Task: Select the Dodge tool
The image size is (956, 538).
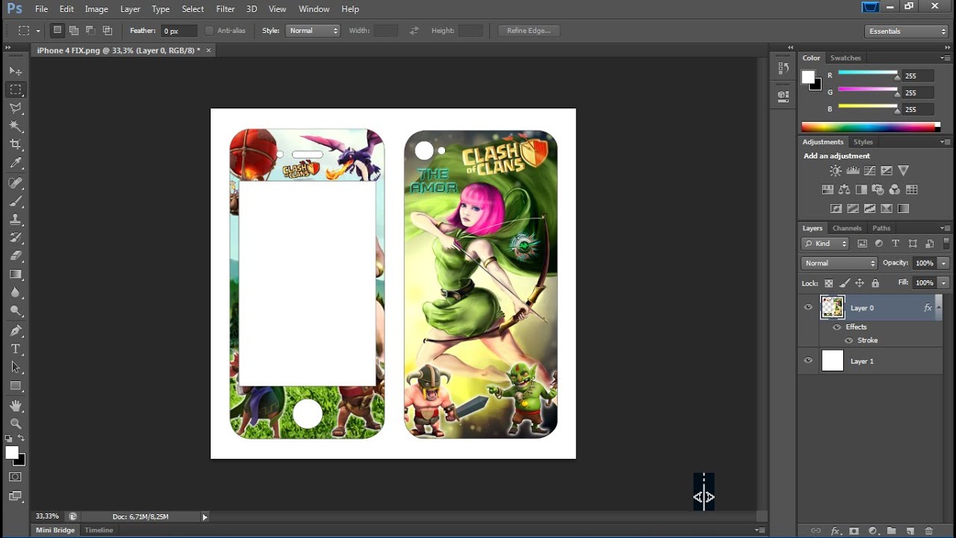Action: (16, 311)
